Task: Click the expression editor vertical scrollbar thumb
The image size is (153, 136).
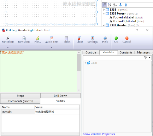Action: click(x=79, y=63)
